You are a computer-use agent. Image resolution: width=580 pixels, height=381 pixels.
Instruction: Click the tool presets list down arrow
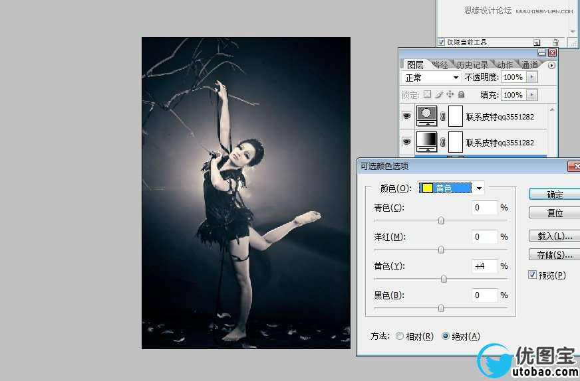pyautogui.click(x=573, y=32)
